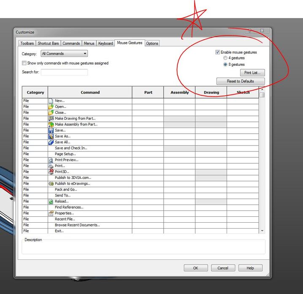This screenshot has width=303, height=294.
Task: Check Show only commands with mouse gestures assigned
Action: 24,63
